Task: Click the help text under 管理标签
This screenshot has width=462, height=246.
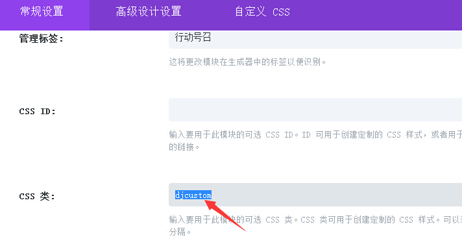Action: pos(247,62)
